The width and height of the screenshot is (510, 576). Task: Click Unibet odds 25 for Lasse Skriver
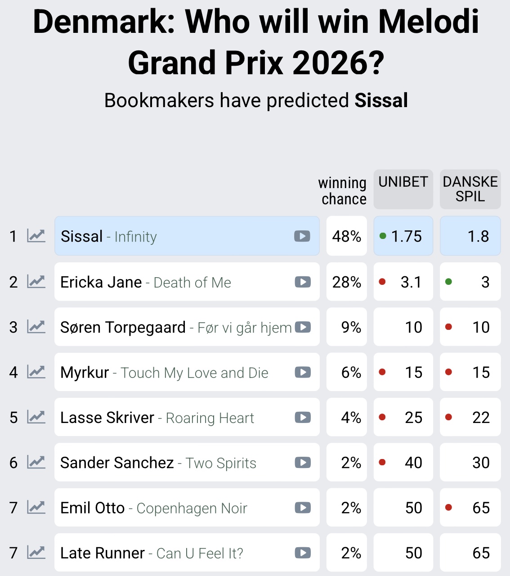(x=403, y=418)
